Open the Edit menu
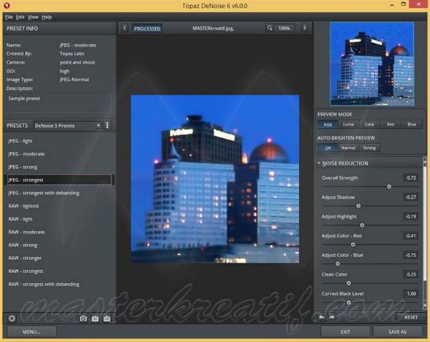 [x=20, y=17]
